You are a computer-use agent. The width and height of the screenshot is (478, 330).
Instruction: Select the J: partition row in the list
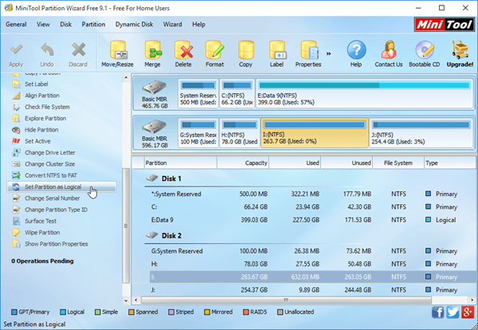[x=304, y=289]
